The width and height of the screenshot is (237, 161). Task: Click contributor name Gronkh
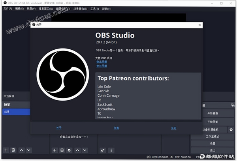pos(103,91)
